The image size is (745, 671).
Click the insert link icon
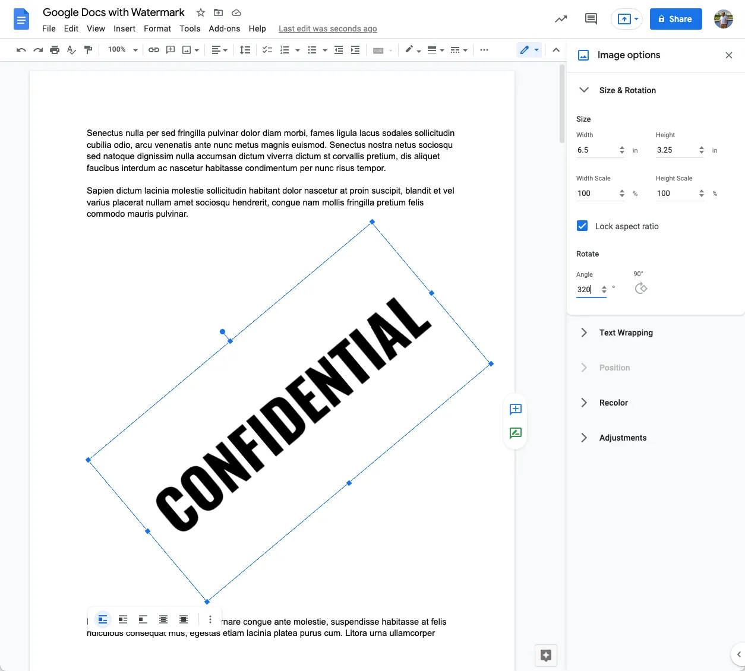pyautogui.click(x=154, y=50)
